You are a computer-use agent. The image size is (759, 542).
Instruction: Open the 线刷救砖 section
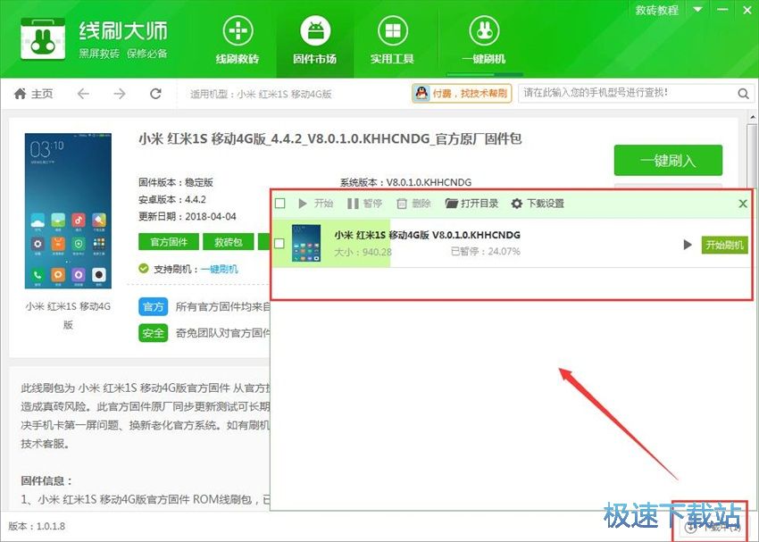[x=238, y=41]
